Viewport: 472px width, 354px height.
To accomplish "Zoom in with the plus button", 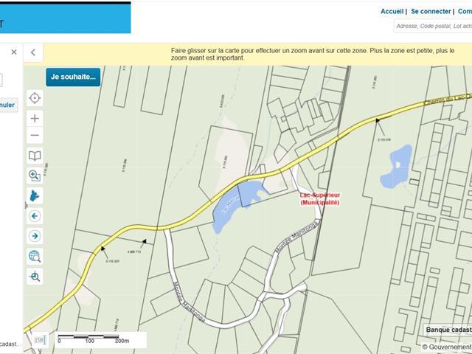I will coord(35,118).
